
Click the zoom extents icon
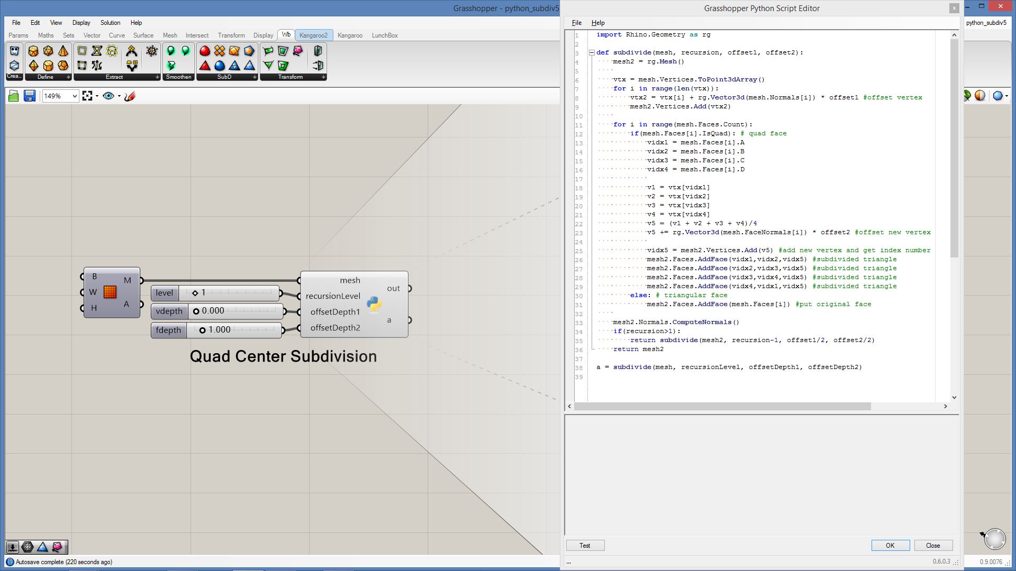point(87,96)
